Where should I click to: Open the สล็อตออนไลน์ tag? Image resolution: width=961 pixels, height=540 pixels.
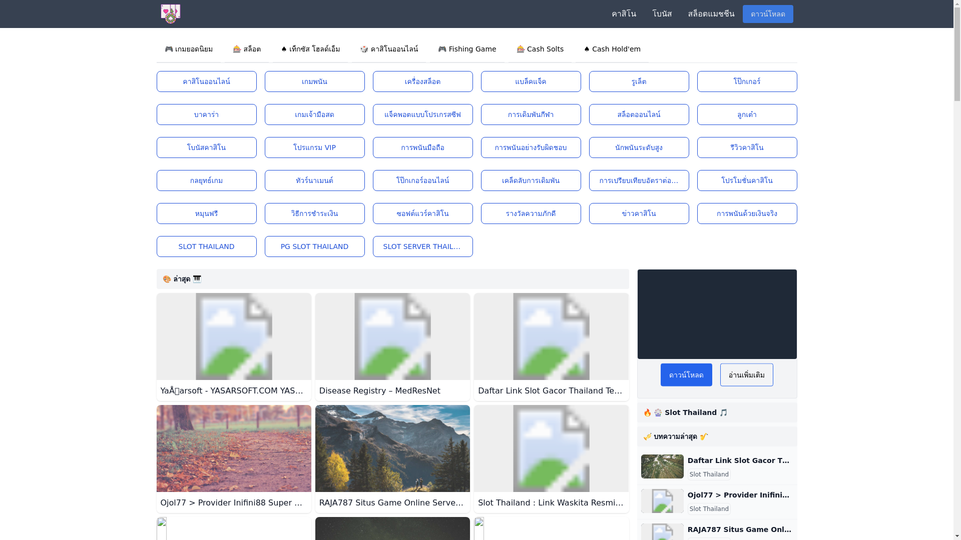click(x=639, y=114)
